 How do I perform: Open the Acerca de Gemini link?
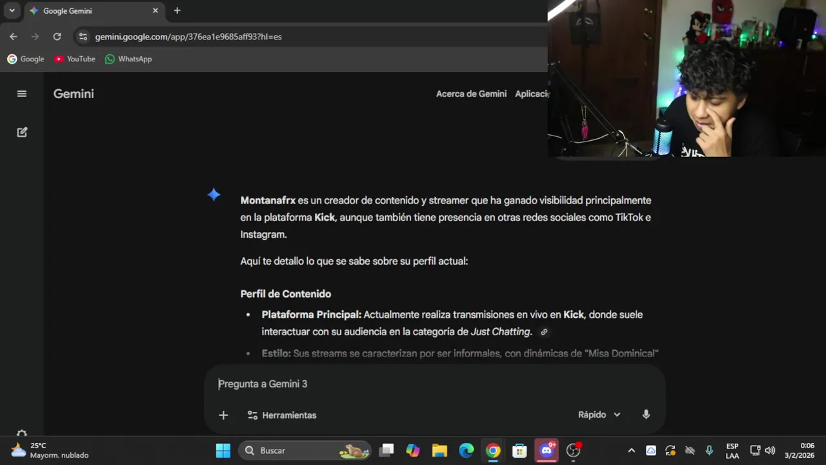[471, 94]
